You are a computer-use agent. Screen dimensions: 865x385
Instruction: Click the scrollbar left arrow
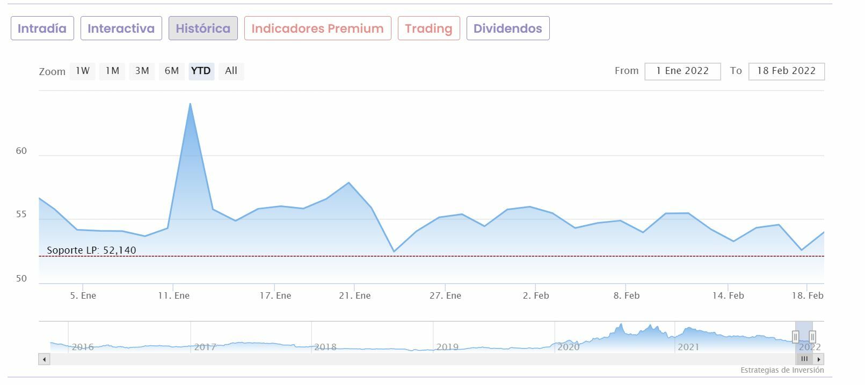44,359
